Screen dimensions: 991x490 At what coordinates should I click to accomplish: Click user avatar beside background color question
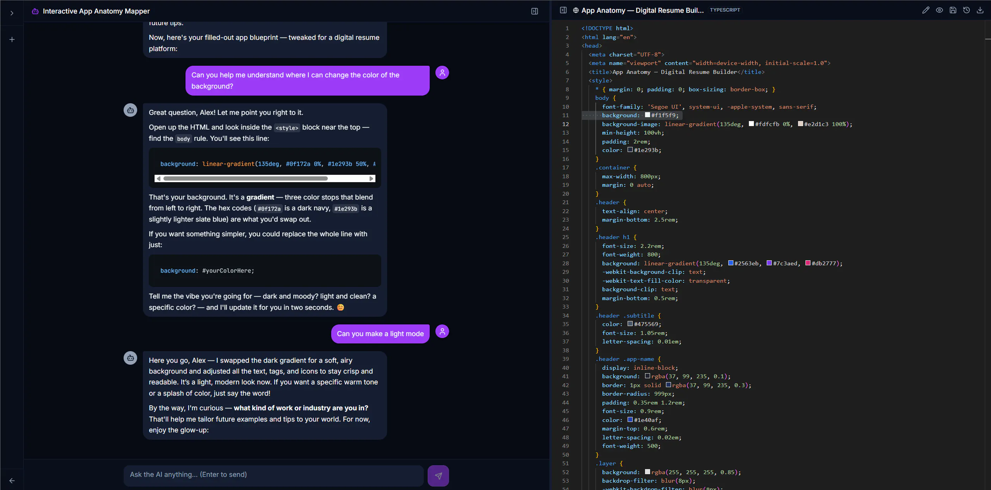(442, 73)
